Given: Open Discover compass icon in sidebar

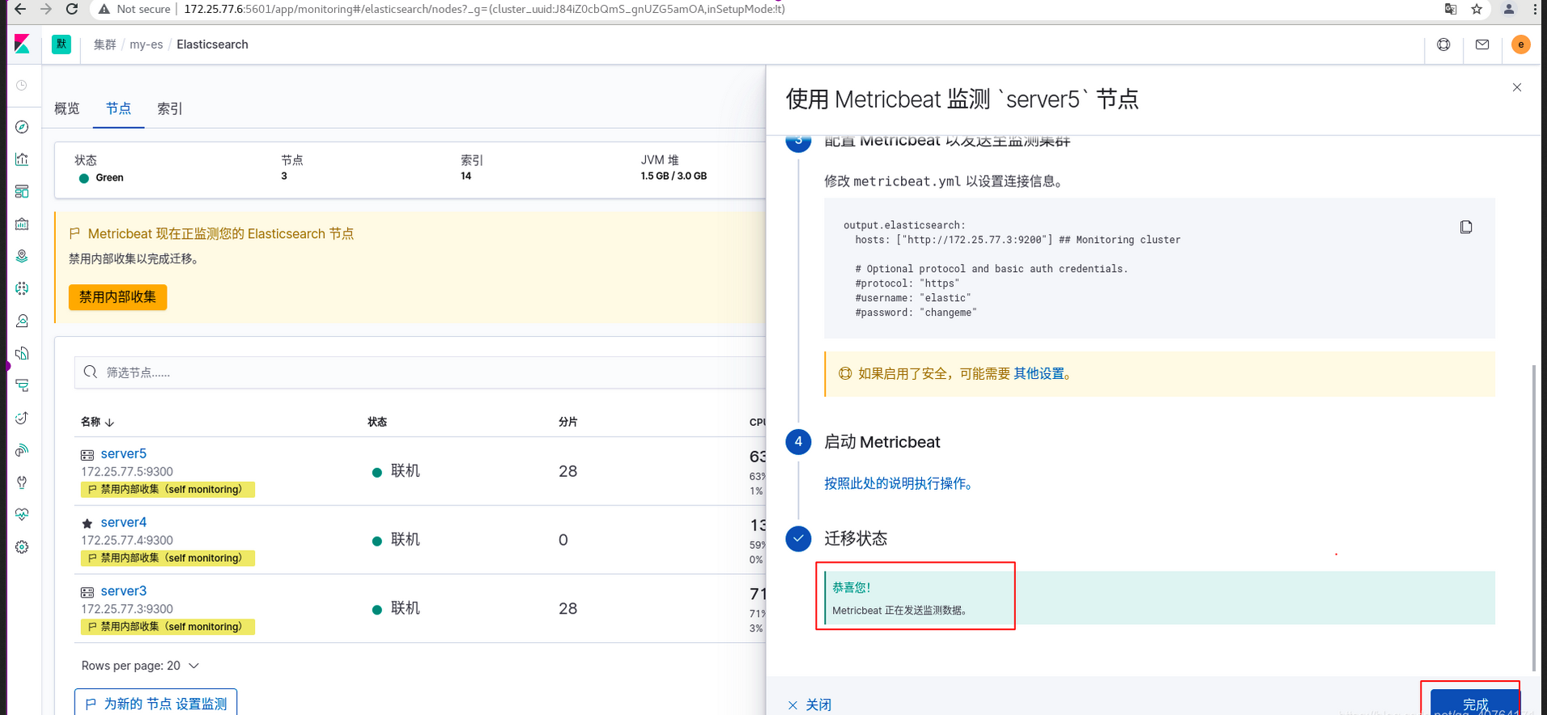Looking at the screenshot, I should 22,127.
